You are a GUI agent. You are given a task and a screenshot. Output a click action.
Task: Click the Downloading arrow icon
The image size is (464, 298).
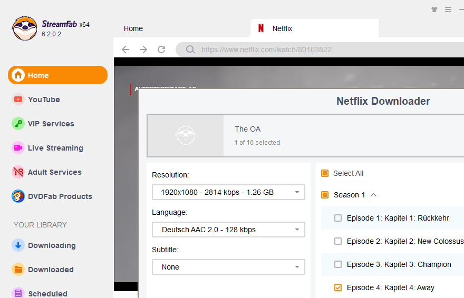tap(18, 245)
